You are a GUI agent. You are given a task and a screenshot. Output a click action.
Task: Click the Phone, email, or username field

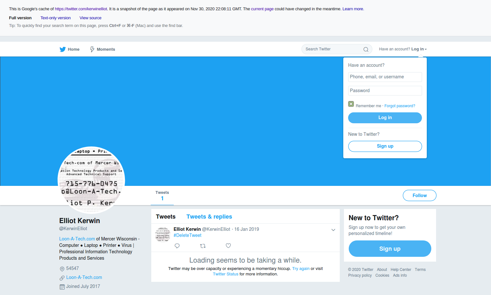click(385, 77)
